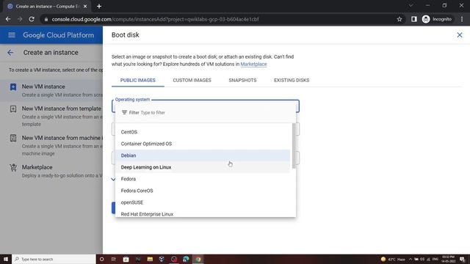Select New VM instance option
Image resolution: width=470 pixels, height=264 pixels.
pos(51,90)
